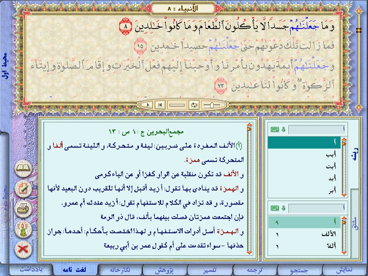The width and height of the screenshot is (368, 276).
Task: Click the repeat loop playback icon
Action: [194, 105]
